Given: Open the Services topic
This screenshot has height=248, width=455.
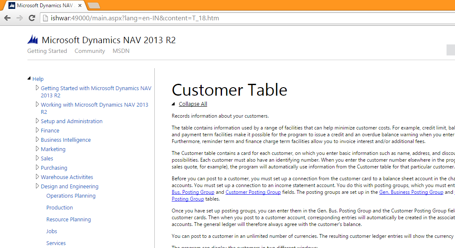Looking at the screenshot, I should click(56, 243).
